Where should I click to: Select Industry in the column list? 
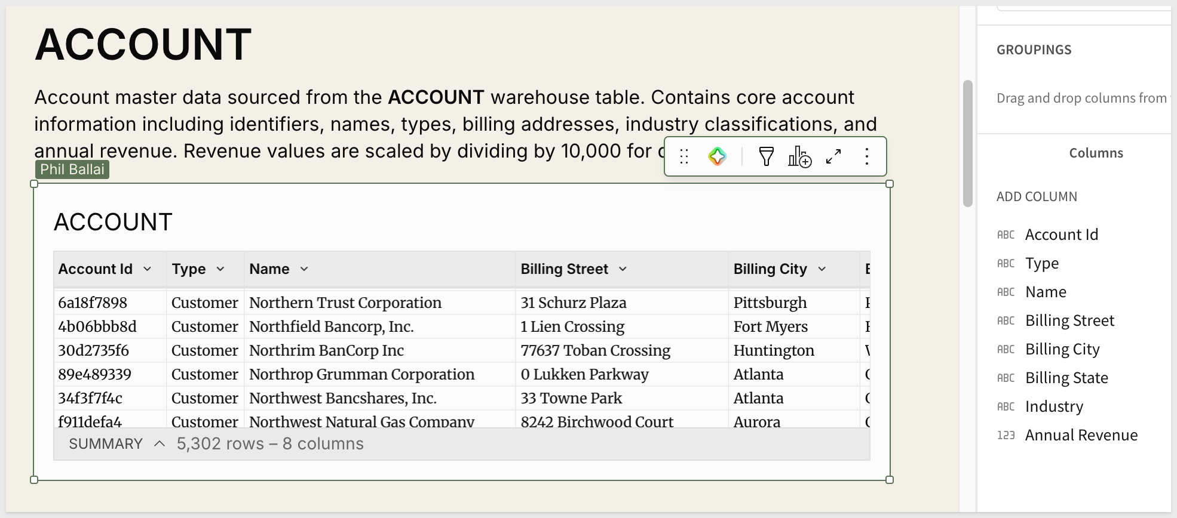tap(1054, 407)
